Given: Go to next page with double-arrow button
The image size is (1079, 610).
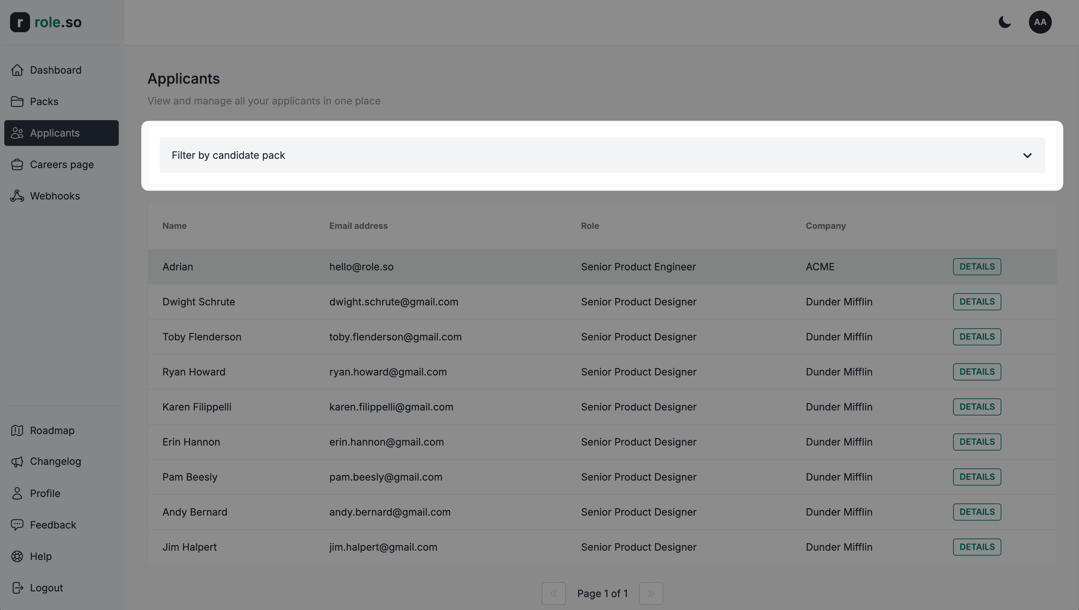Looking at the screenshot, I should tap(651, 593).
